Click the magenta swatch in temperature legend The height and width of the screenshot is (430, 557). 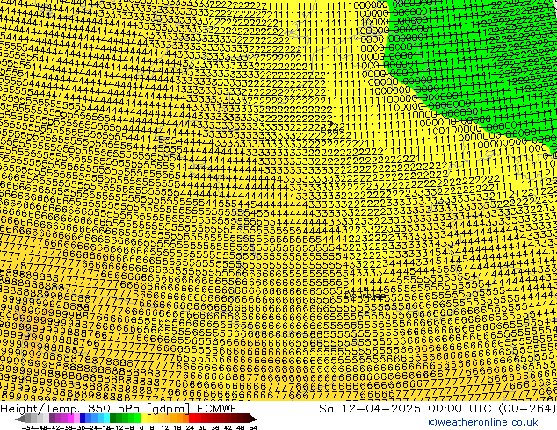click(70, 419)
